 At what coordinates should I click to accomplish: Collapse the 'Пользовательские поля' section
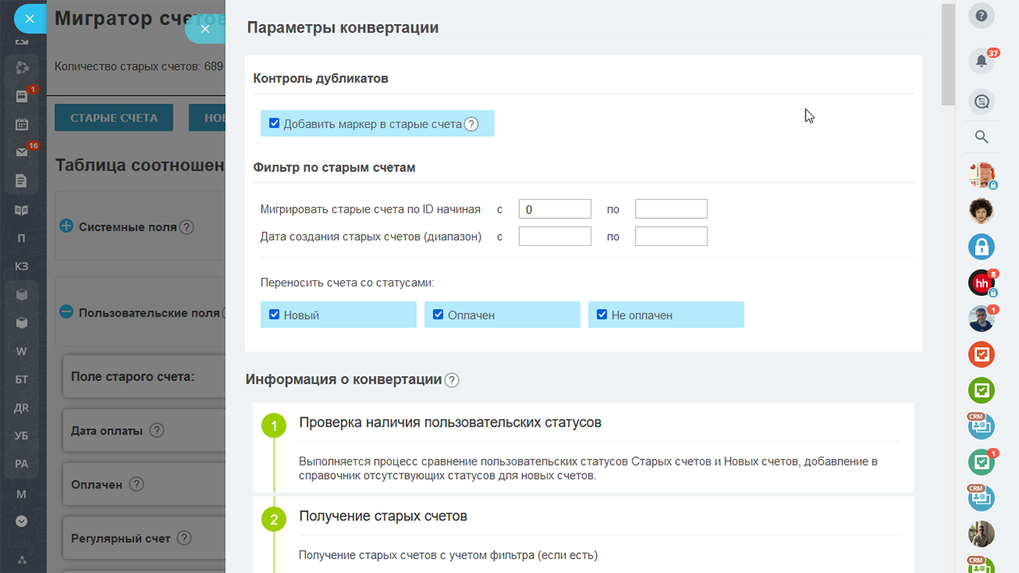pyautogui.click(x=67, y=313)
